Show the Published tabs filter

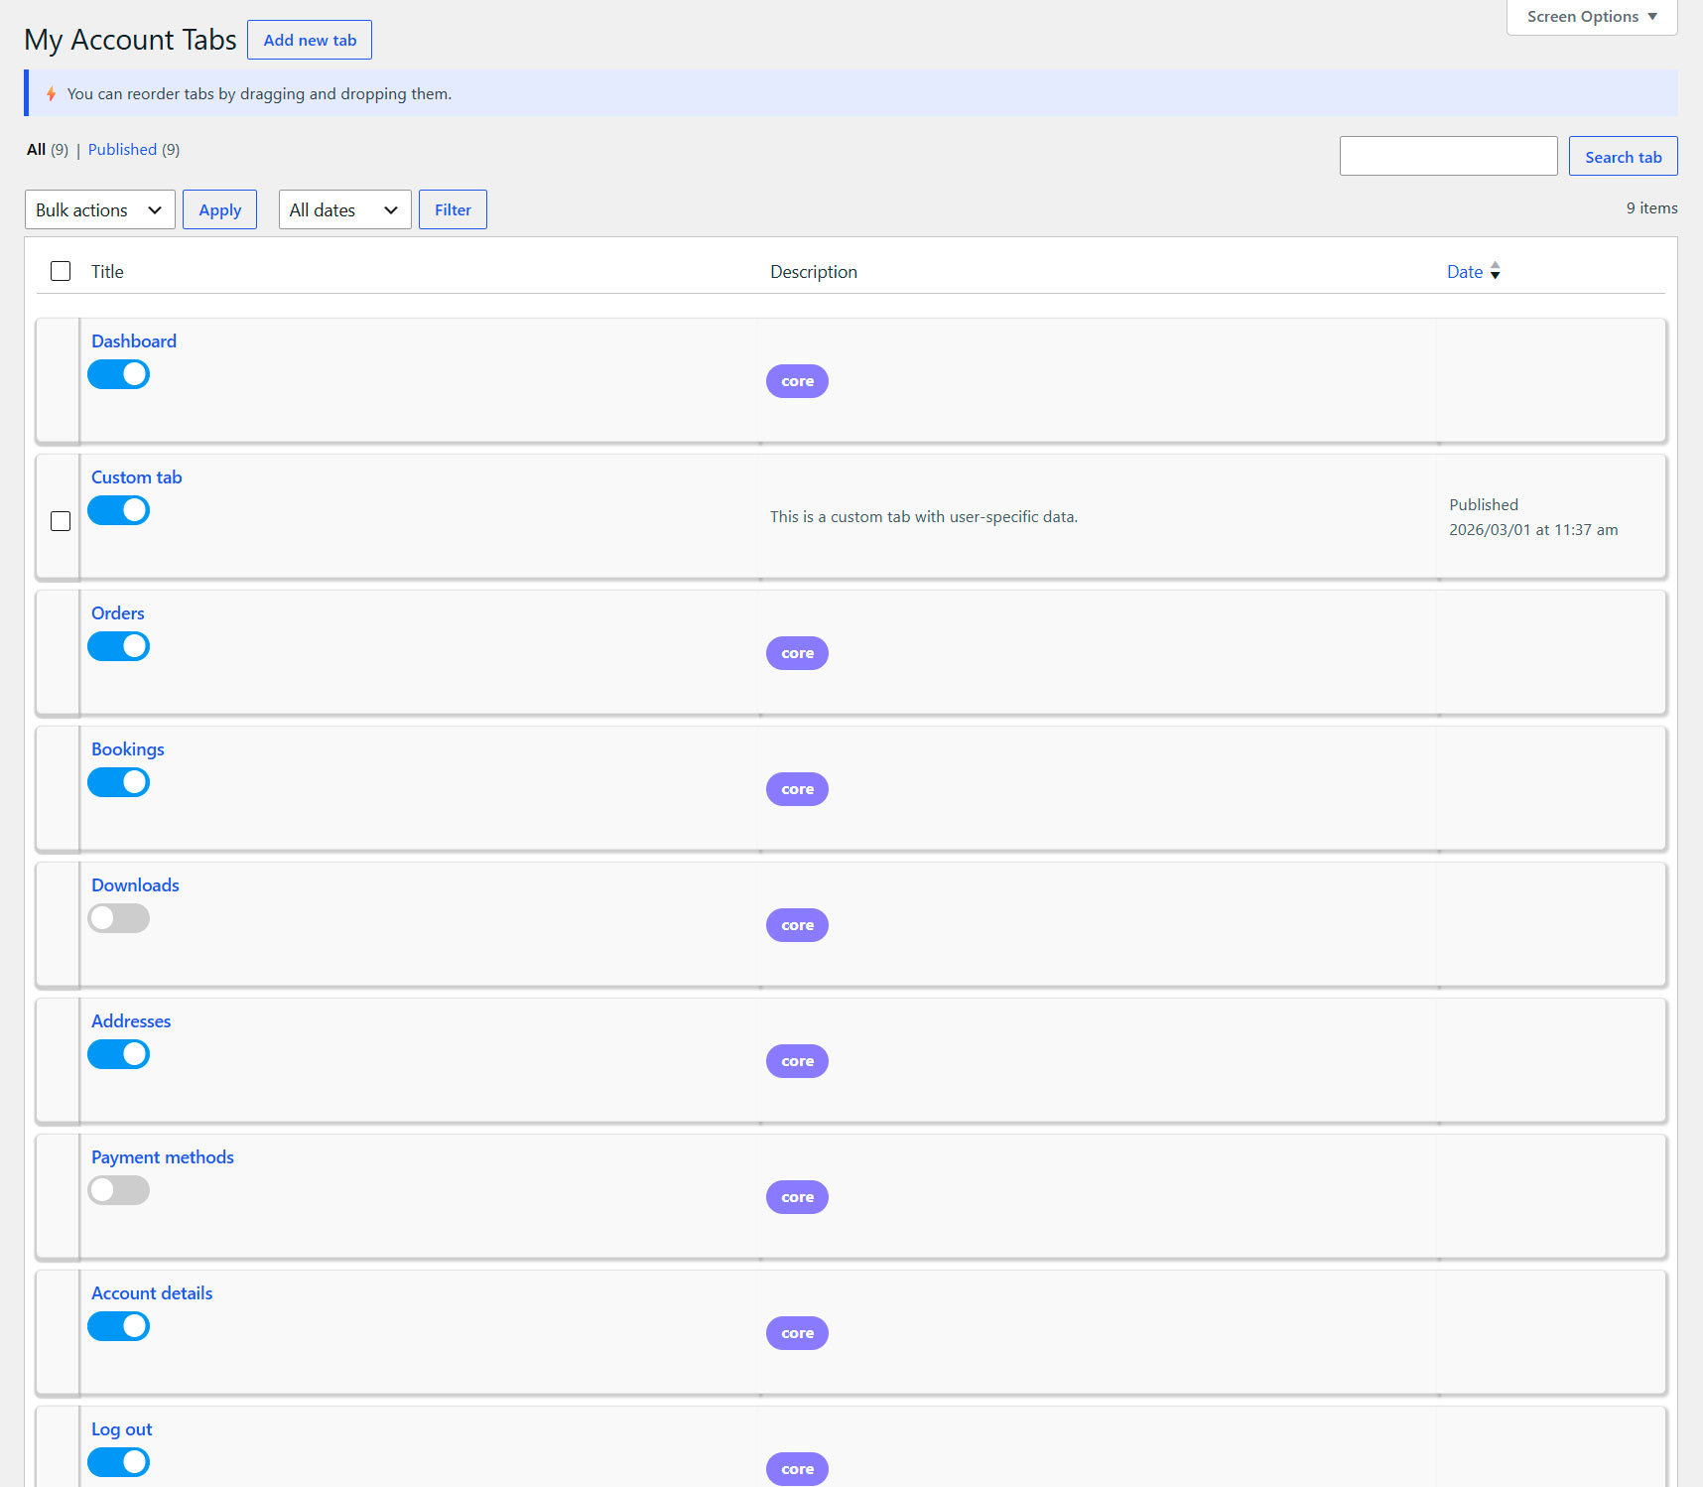pos(122,150)
